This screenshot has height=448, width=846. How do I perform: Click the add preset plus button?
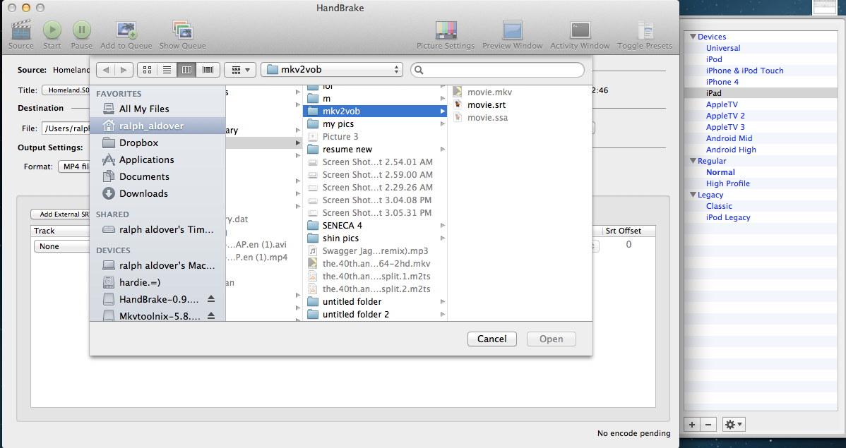691,425
